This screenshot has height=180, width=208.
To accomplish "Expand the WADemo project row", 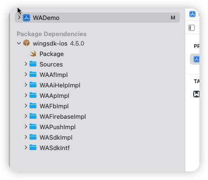I will pyautogui.click(x=19, y=17).
